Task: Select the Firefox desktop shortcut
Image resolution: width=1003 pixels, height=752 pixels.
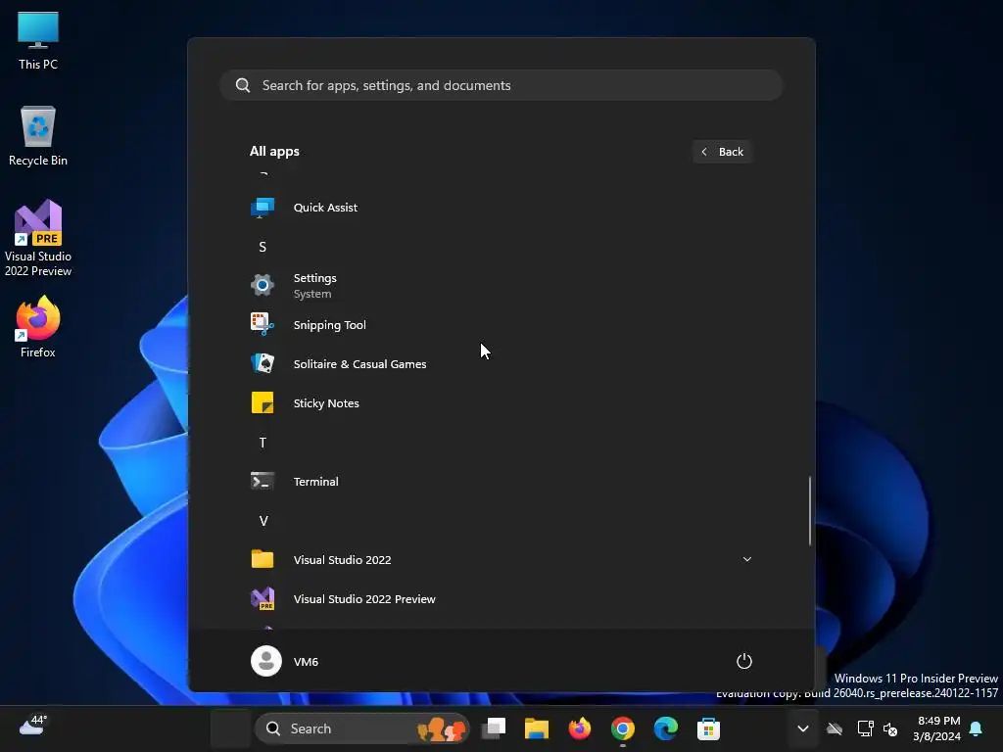Action: [38, 327]
